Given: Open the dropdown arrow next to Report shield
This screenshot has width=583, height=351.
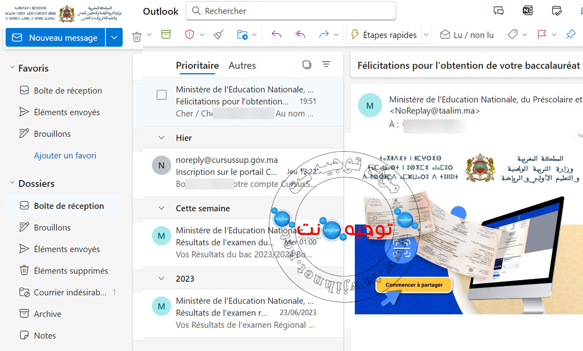Looking at the screenshot, I should [x=202, y=35].
